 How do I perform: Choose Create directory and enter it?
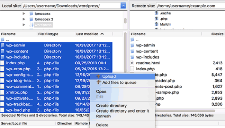(x=122, y=111)
